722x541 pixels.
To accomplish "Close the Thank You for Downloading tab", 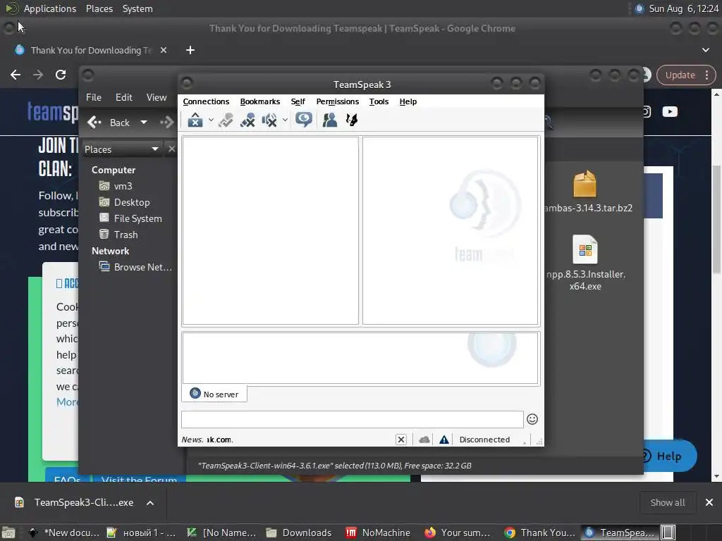I will click(x=164, y=50).
